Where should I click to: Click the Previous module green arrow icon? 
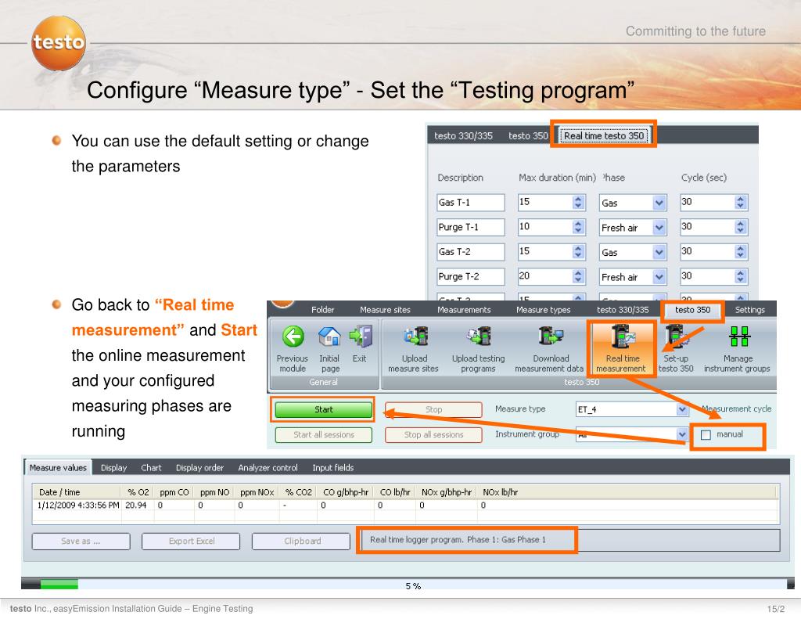point(293,336)
